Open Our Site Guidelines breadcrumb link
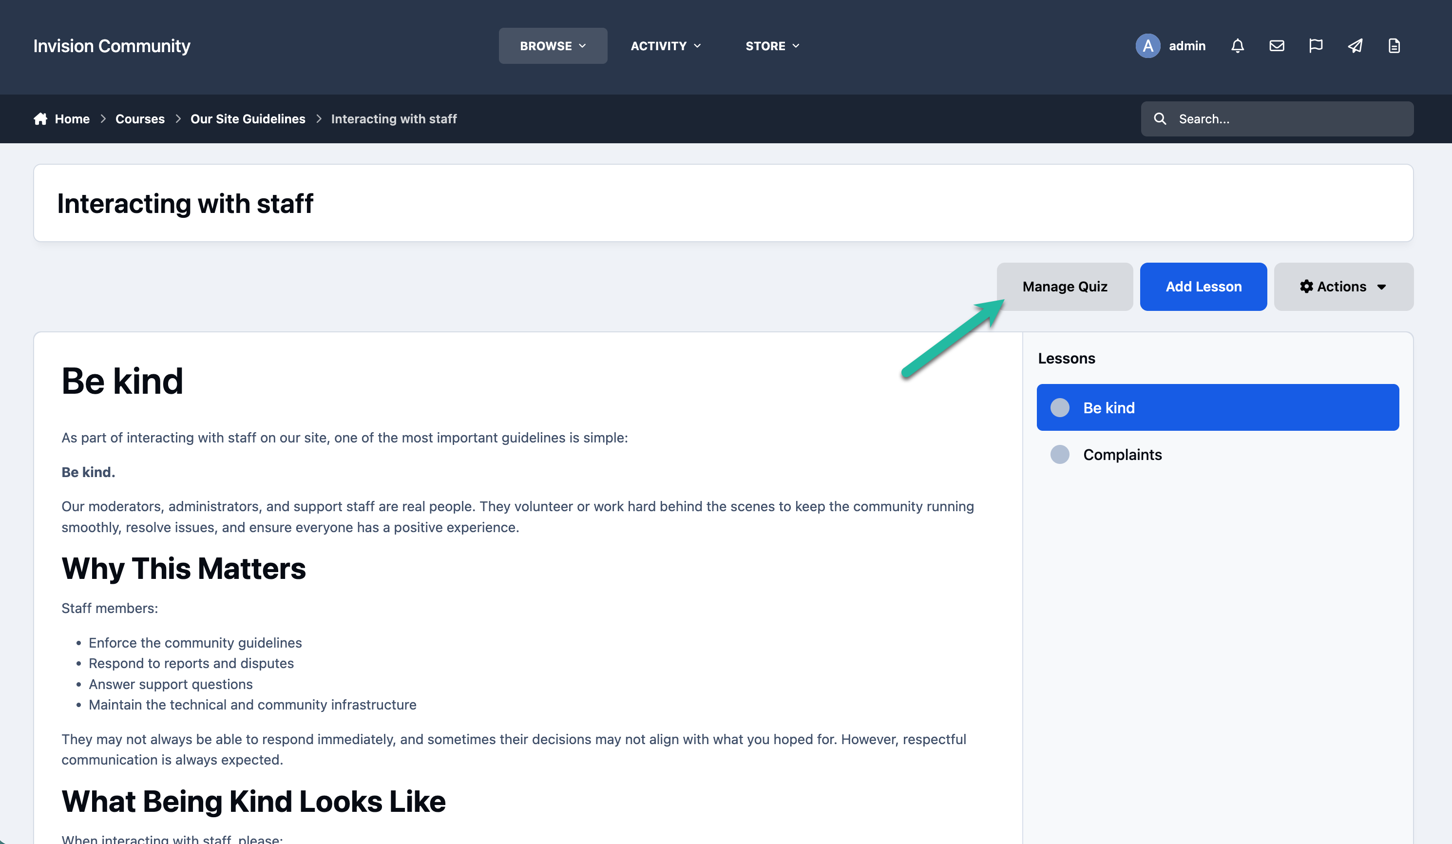 point(248,119)
